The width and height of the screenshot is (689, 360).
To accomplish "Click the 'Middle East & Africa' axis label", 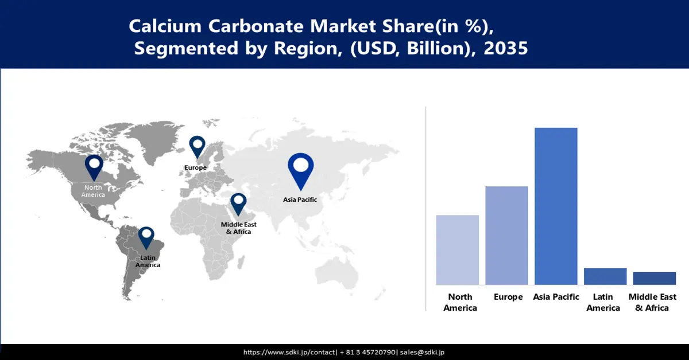I will [x=652, y=302].
